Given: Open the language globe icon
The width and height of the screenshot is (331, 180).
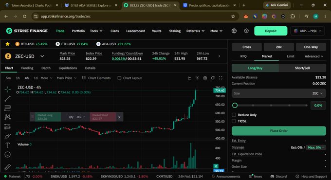Looking at the screenshot, I should click(x=234, y=31).
